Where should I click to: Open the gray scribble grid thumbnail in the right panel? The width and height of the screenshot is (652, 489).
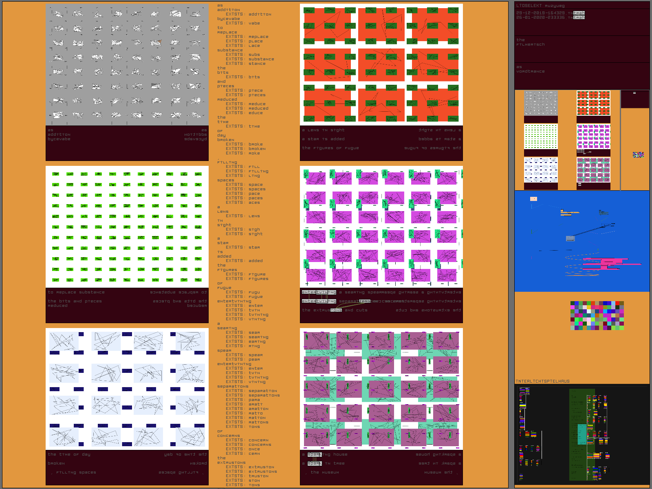[x=541, y=103]
